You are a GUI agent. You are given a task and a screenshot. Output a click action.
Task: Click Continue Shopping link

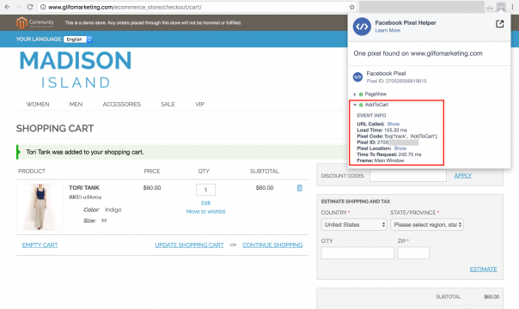tap(272, 245)
